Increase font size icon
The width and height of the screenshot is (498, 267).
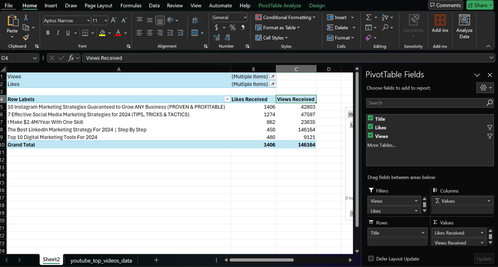114,20
